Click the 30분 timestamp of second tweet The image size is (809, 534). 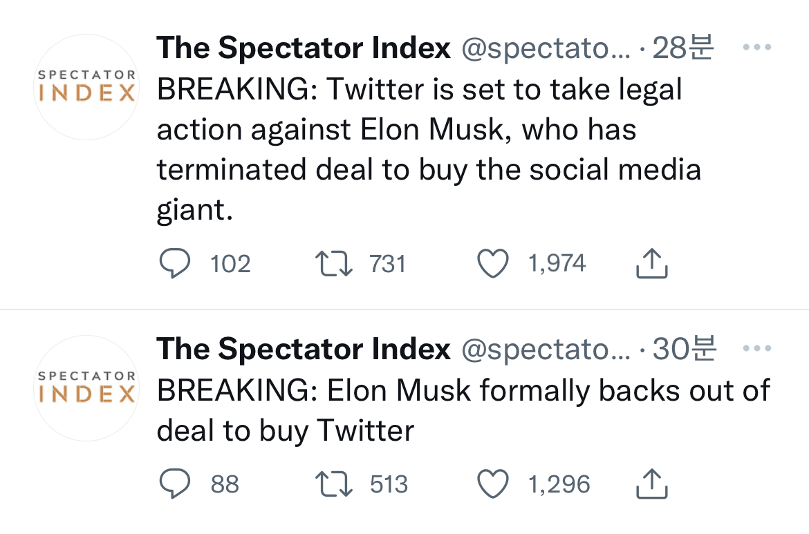pyautogui.click(x=685, y=350)
